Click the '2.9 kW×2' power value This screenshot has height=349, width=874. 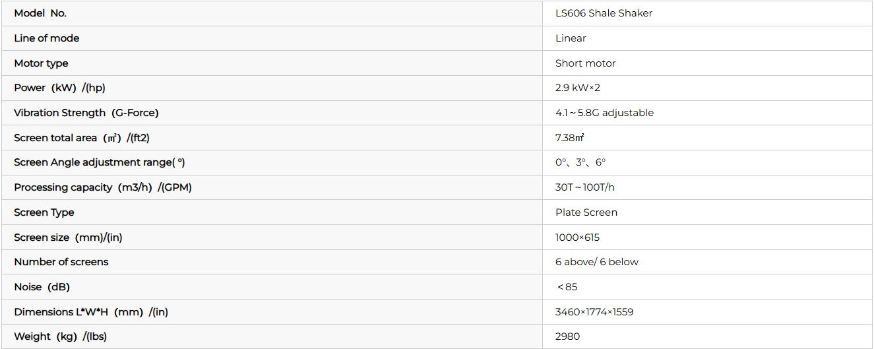577,88
